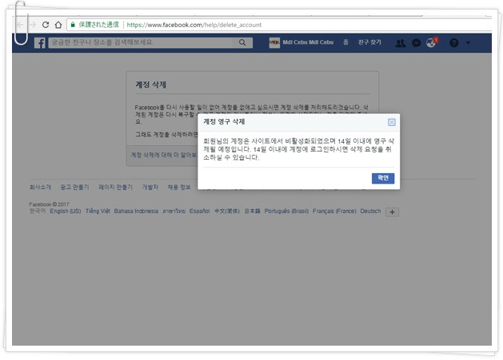Screen dimensions: 503x360
Task: Open the friend requests icon
Action: pyautogui.click(x=401, y=43)
